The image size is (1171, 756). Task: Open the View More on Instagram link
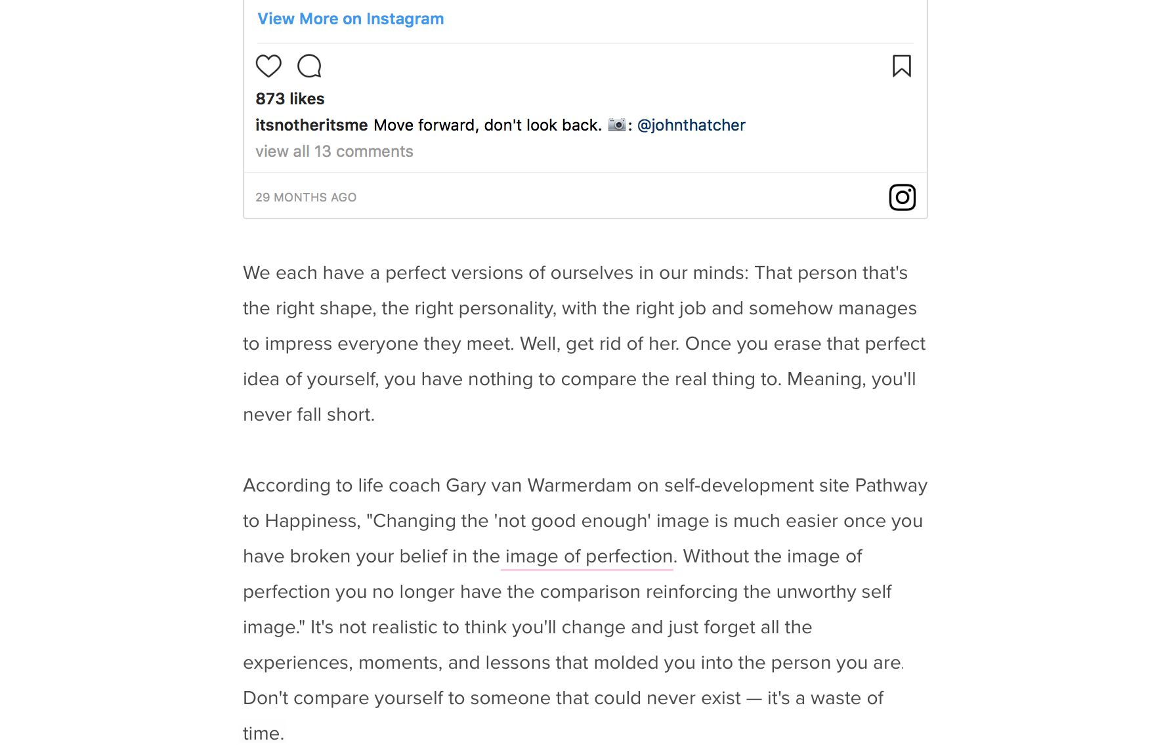coord(351,19)
